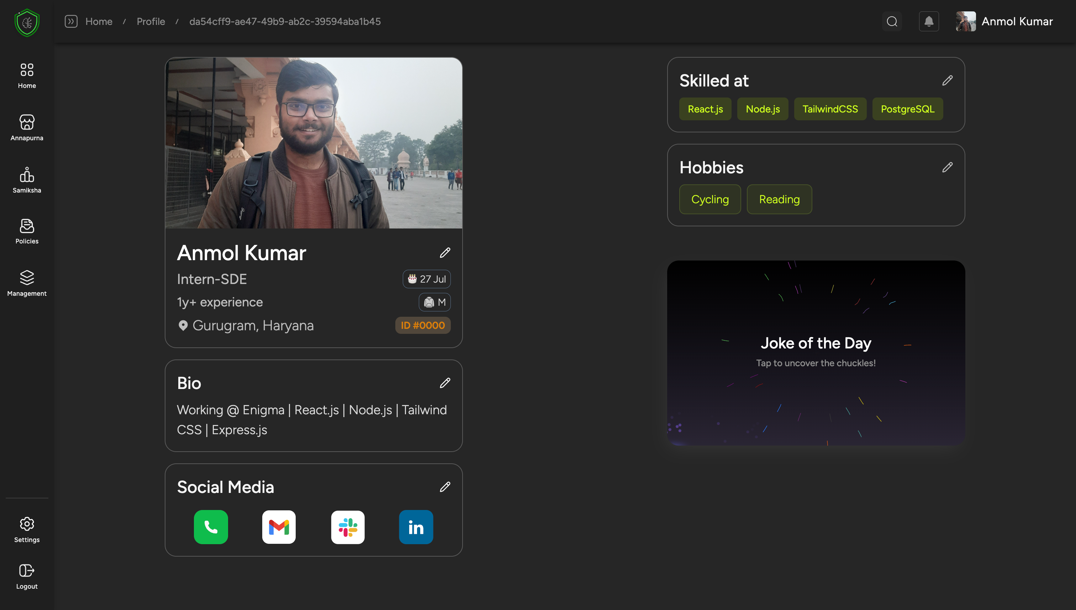Viewport: 1076px width, 610px height.
Task: Open the Management section
Action: 27,283
